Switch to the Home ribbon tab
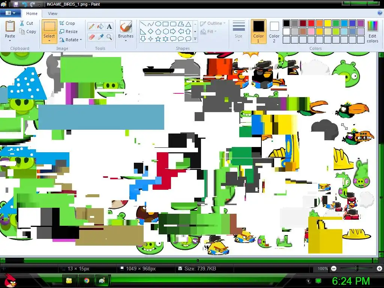This screenshot has height=288, width=384. (x=32, y=13)
